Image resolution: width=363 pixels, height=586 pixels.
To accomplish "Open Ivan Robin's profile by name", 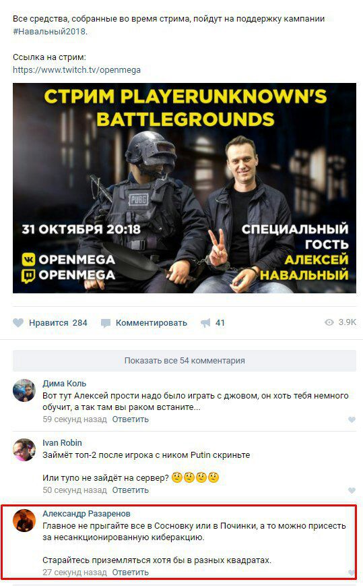I will pyautogui.click(x=62, y=443).
